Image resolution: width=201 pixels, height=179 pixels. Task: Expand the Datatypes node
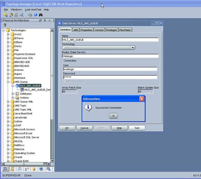(13, 94)
